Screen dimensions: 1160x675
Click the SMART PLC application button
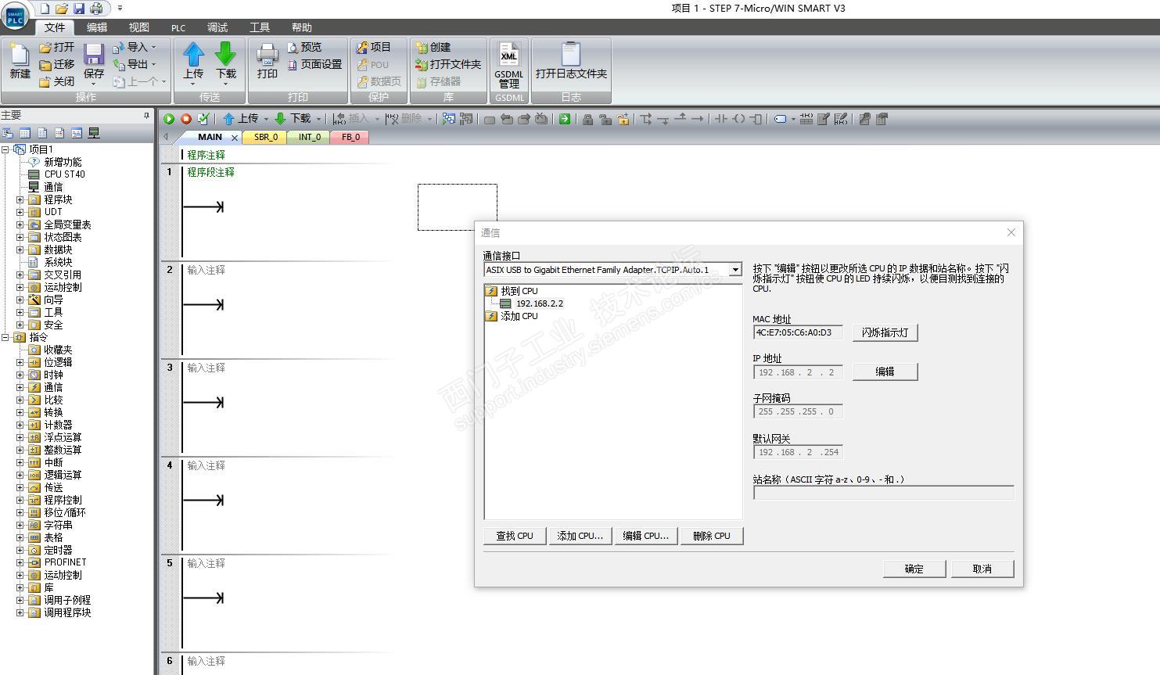tap(15, 16)
